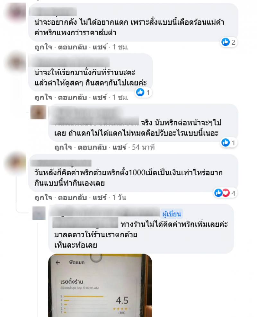The image size is (257, 317).
Task: Open the avatar beside the 54 นาที reply
Action: pyautogui.click(x=38, y=112)
